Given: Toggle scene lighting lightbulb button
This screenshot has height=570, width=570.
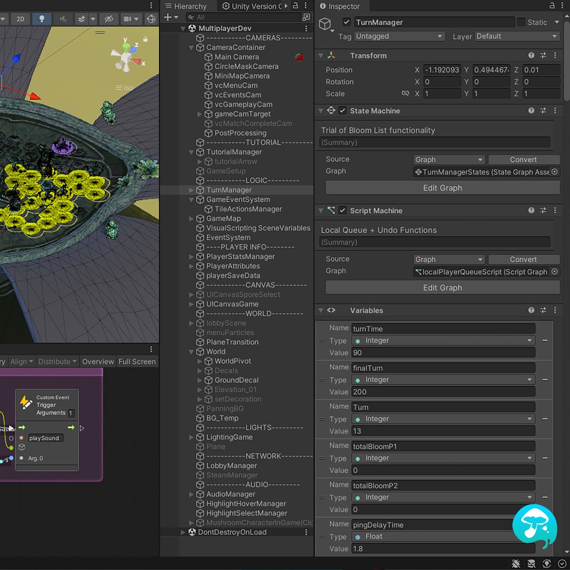Looking at the screenshot, I should point(42,19).
